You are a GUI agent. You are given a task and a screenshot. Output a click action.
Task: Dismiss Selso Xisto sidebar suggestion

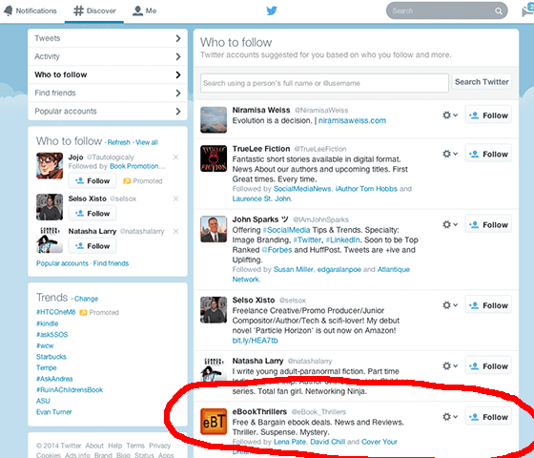[175, 198]
